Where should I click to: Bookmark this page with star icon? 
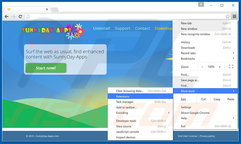click(228, 16)
